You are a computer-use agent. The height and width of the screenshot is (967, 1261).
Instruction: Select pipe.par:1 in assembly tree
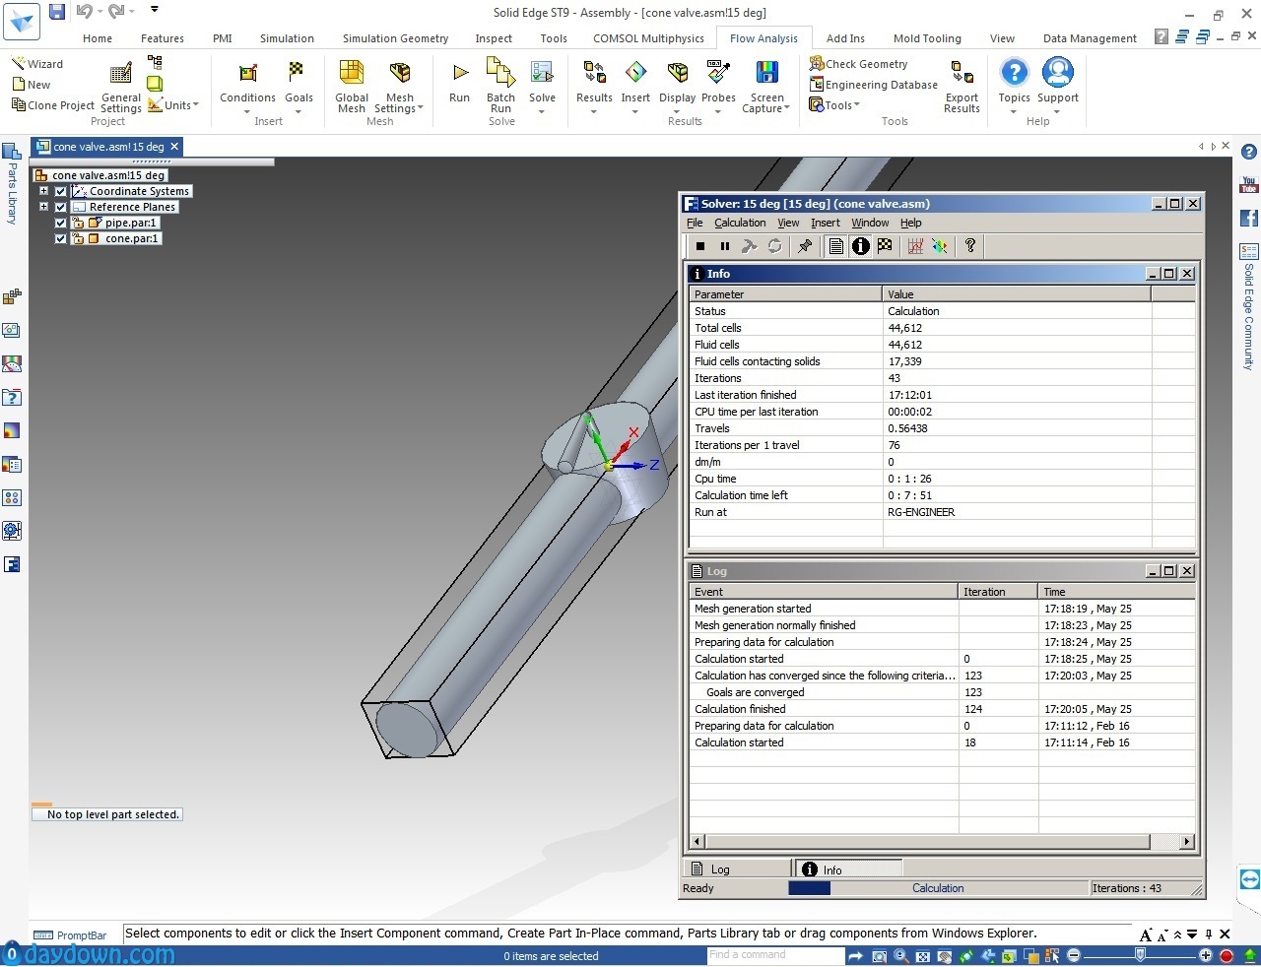[131, 223]
